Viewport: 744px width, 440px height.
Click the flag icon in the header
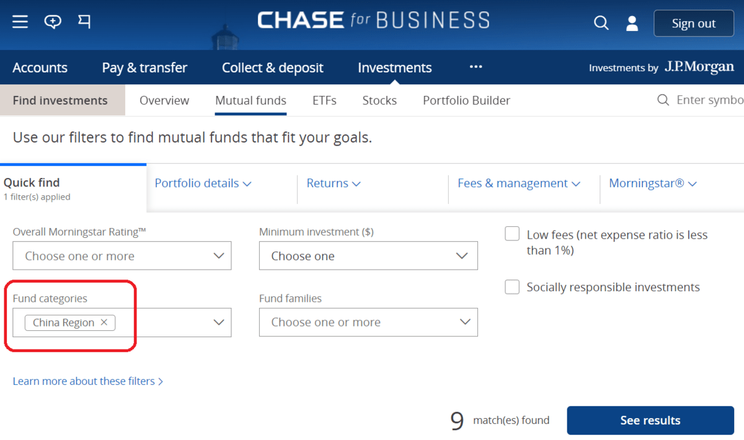coord(84,20)
